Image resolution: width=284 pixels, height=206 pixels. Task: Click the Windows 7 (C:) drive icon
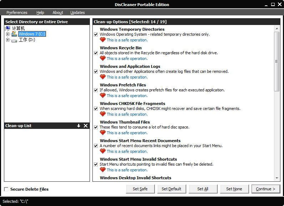click(x=14, y=34)
